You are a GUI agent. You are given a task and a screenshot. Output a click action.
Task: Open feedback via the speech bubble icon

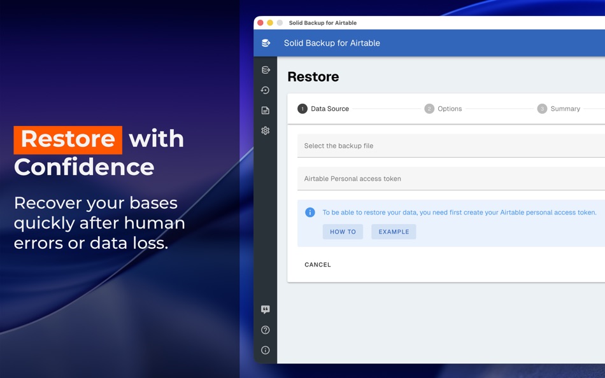pos(266,309)
